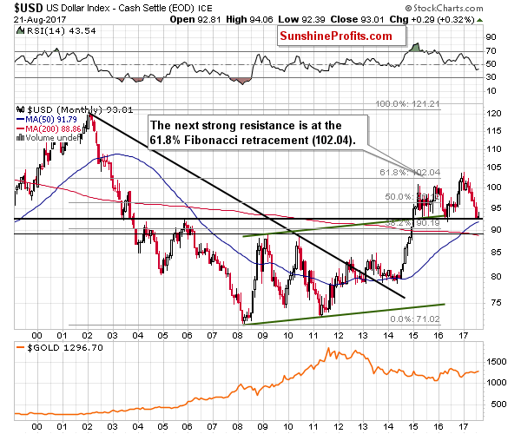Click the 21-Aug-2017 date

[40, 20]
